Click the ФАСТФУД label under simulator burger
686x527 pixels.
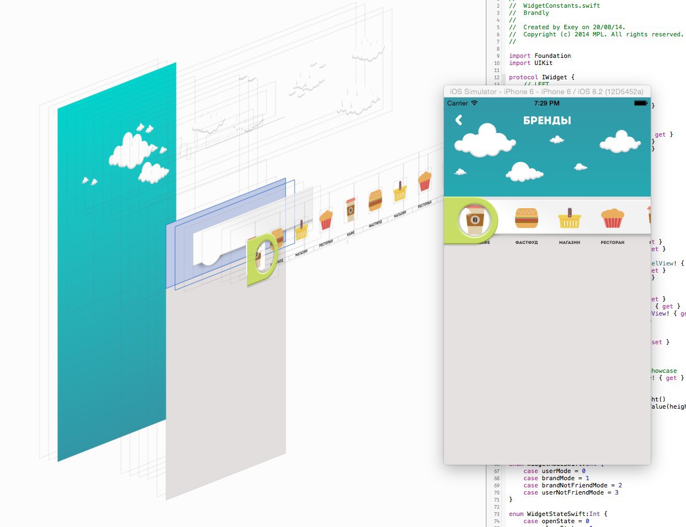tap(526, 242)
